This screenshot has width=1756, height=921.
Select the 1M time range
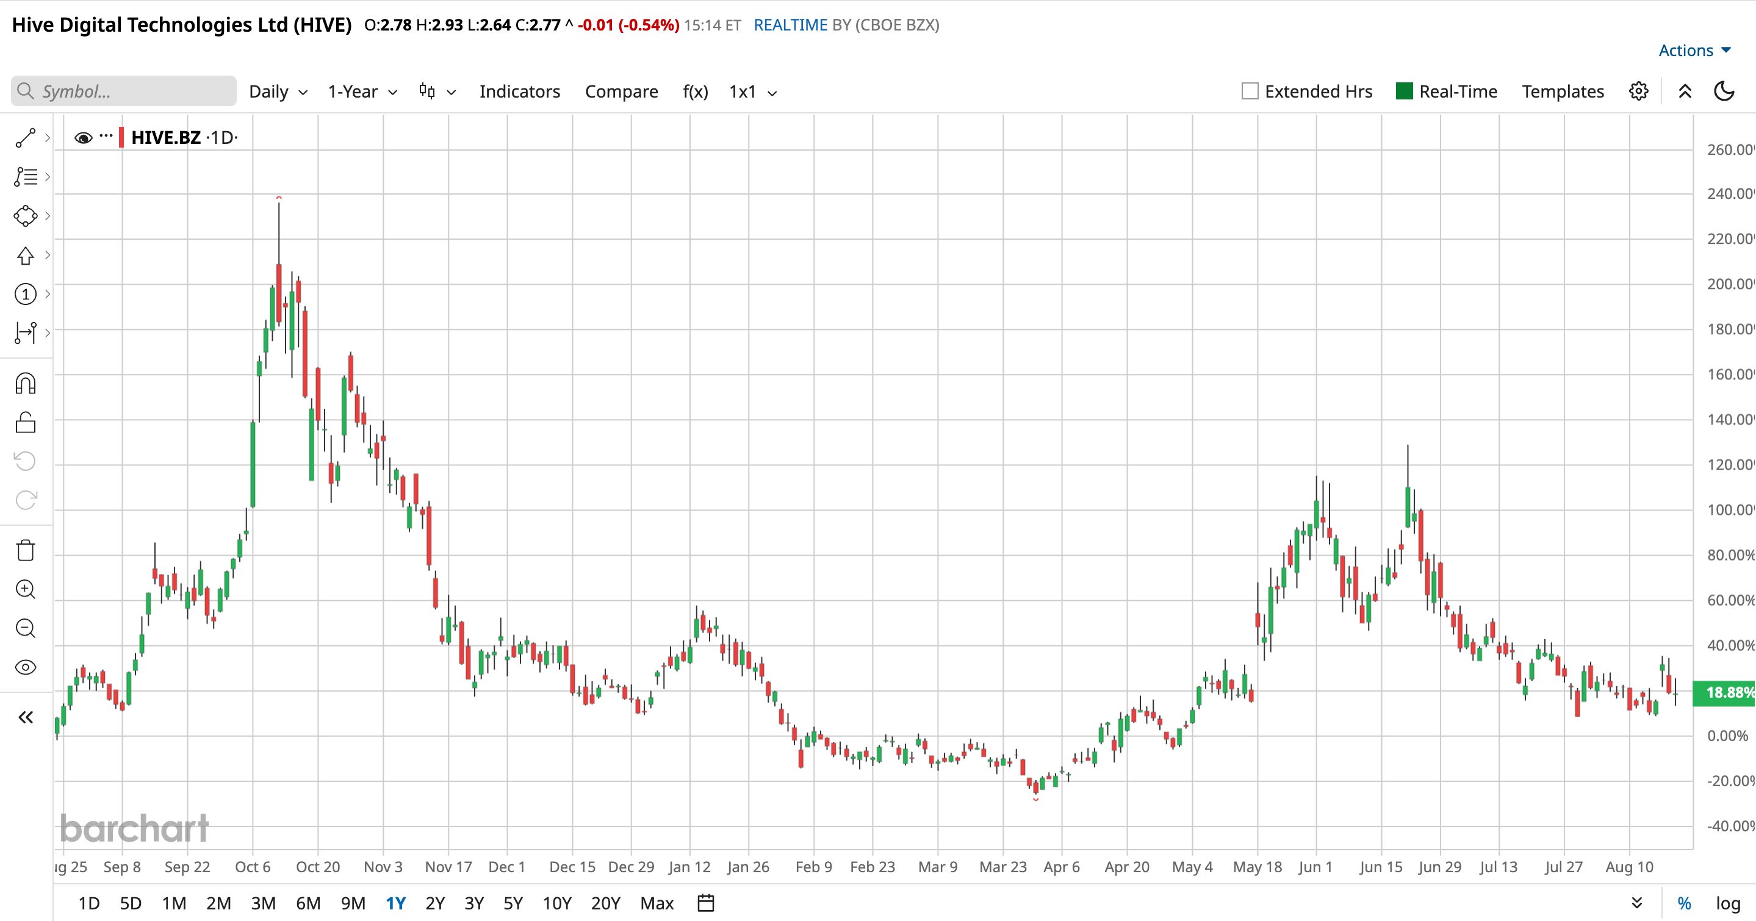(x=174, y=903)
